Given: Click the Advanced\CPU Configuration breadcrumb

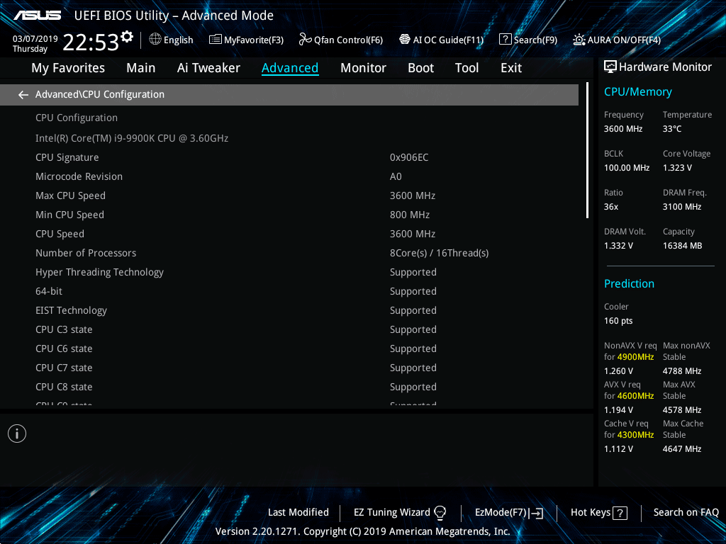Looking at the screenshot, I should coord(99,94).
